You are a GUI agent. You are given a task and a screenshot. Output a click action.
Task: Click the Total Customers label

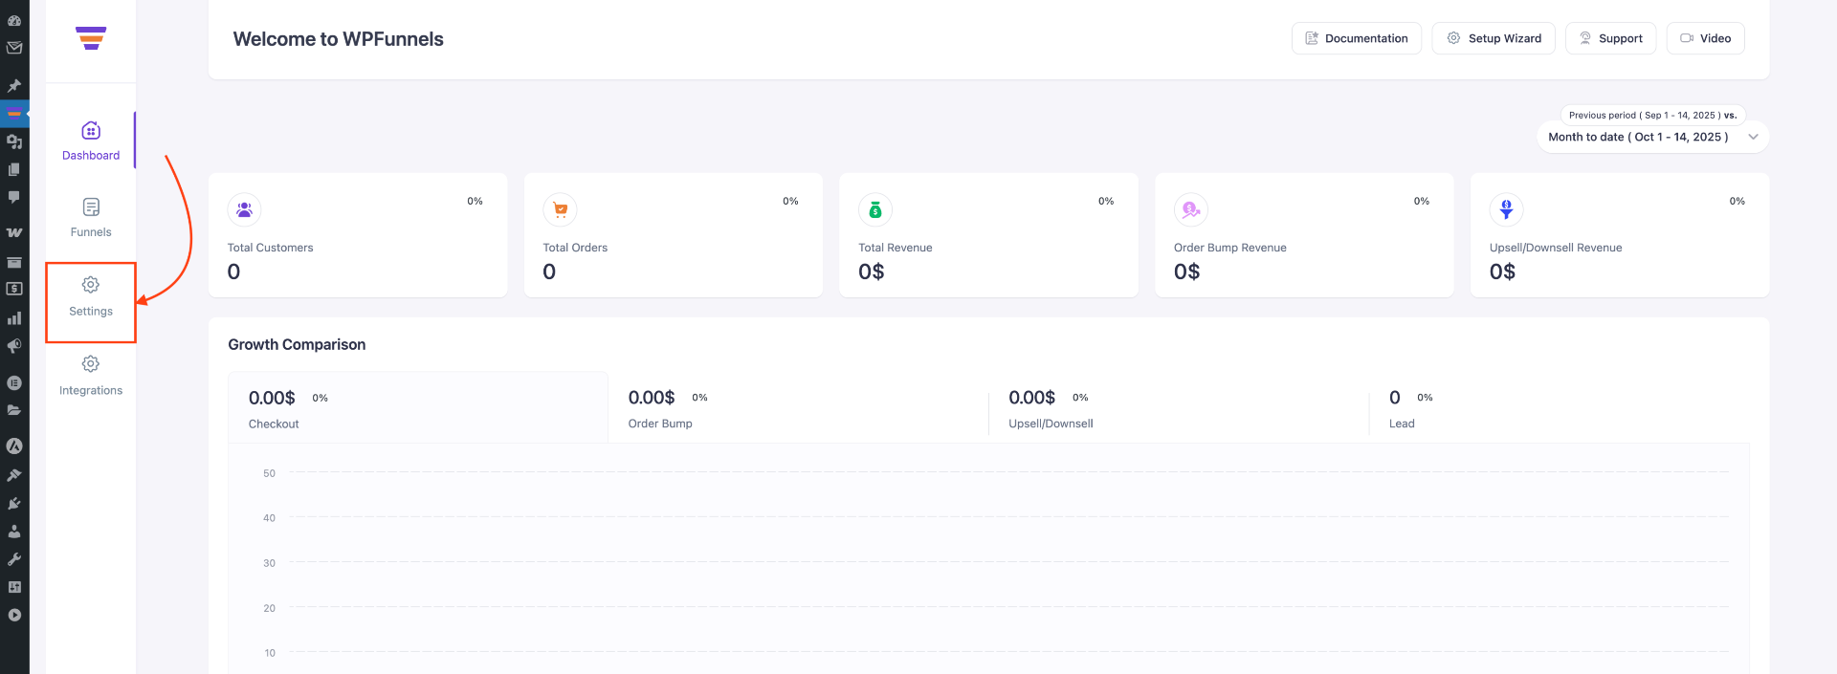[271, 248]
